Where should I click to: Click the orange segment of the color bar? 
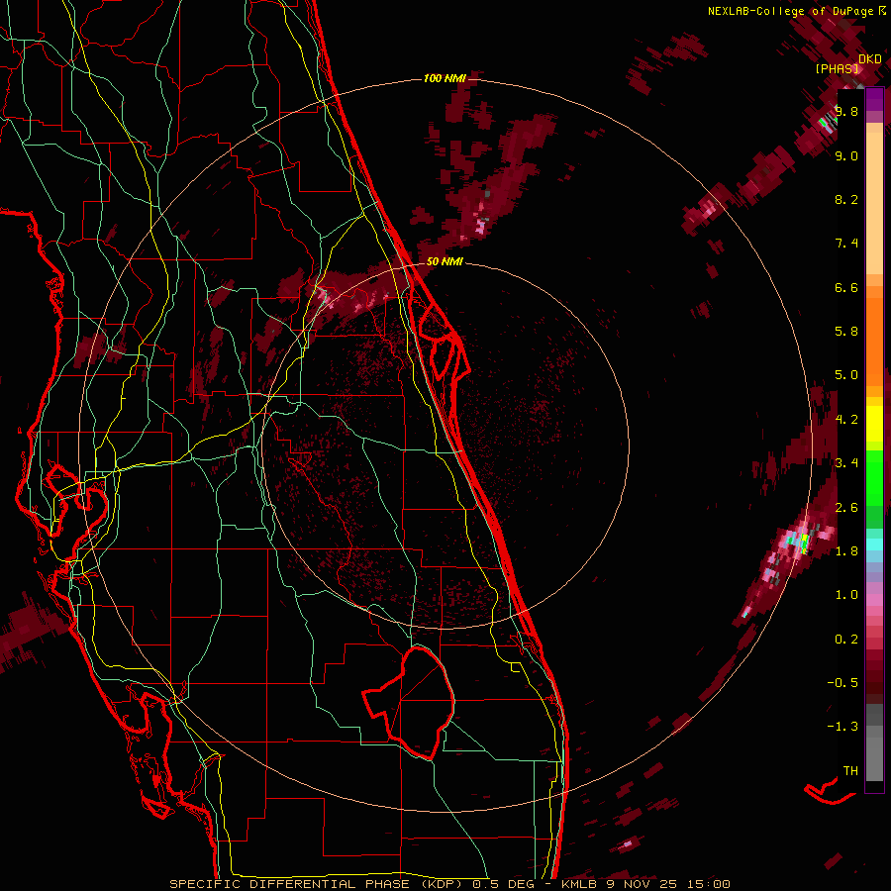tap(874, 341)
